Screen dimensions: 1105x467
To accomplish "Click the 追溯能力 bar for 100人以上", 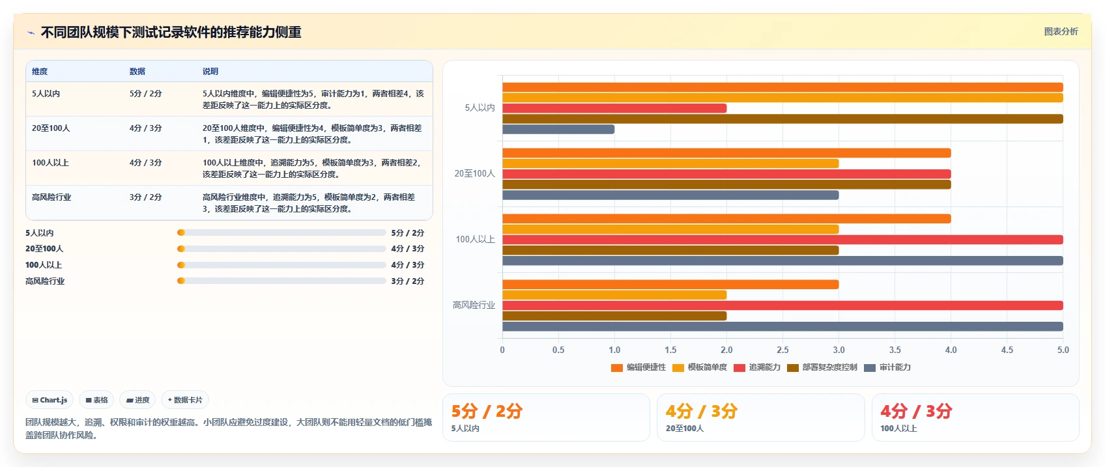I will pos(782,240).
